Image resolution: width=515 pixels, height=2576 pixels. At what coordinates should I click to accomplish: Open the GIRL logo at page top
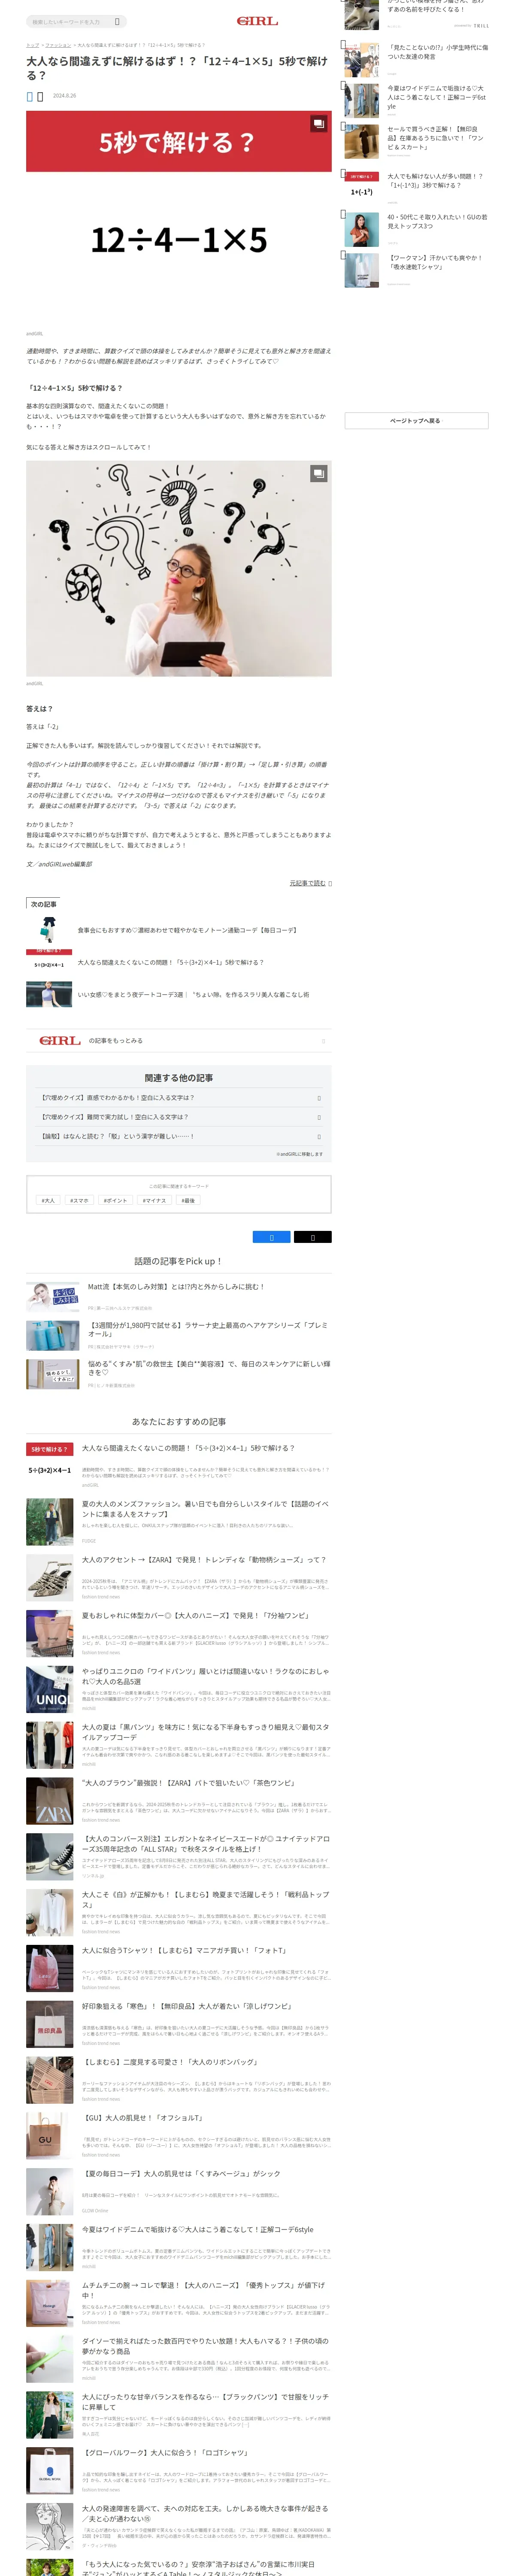tap(257, 21)
